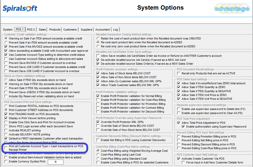Check Enable Currency Symbol Print
253x167 pixels.
point(6,161)
